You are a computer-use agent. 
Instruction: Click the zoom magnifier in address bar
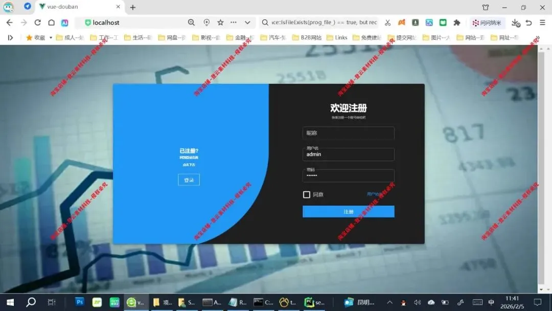(191, 23)
